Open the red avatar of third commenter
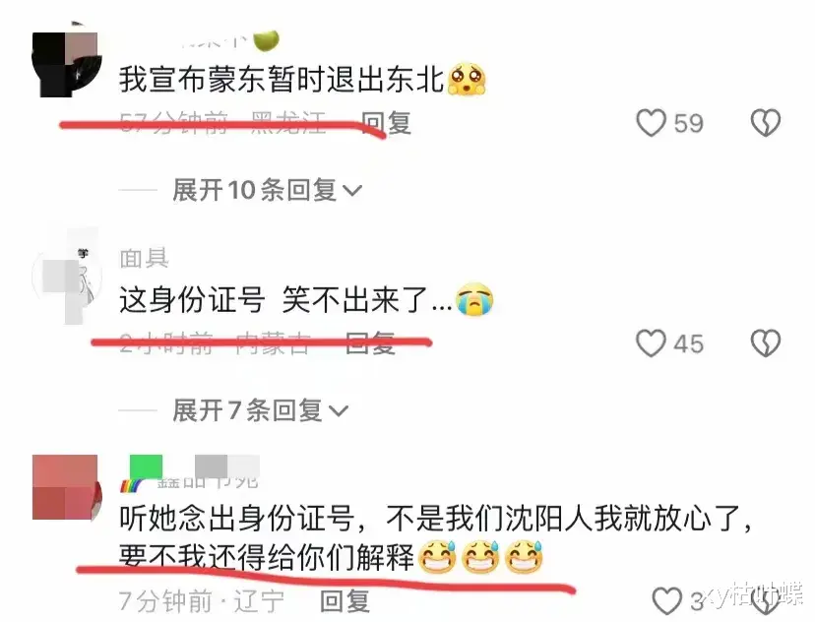 [x=66, y=487]
